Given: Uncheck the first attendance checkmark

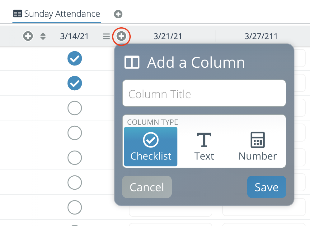Looking at the screenshot, I should click(74, 58).
